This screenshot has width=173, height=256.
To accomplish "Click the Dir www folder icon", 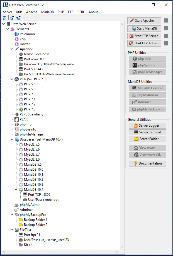I will coord(21,64).
